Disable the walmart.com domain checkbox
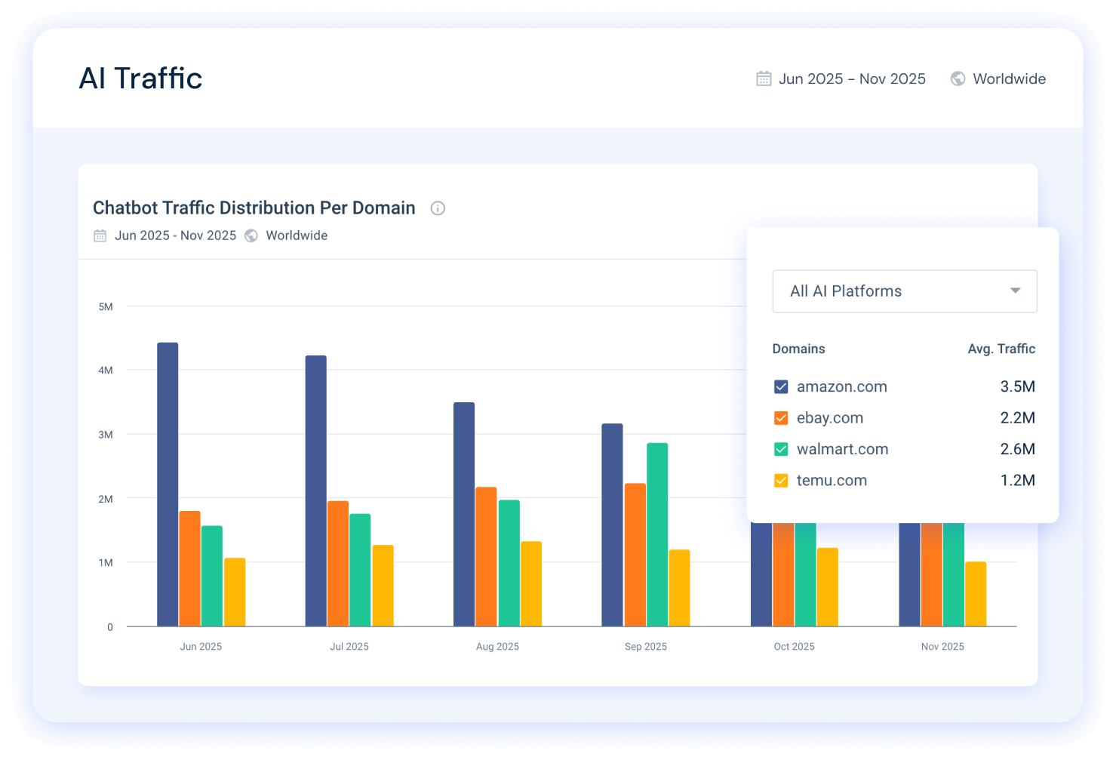The height and width of the screenshot is (760, 1116). coord(781,450)
